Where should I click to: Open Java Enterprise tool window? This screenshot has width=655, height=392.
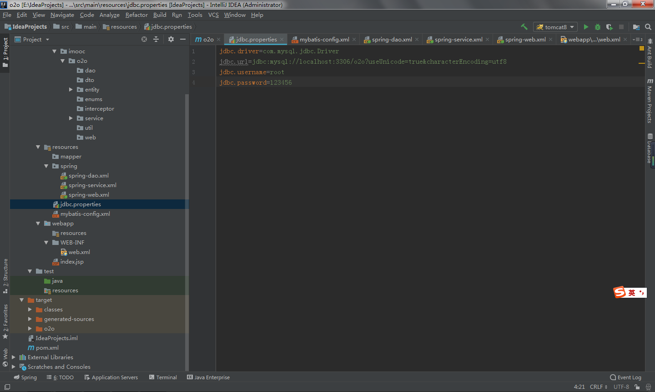(x=208, y=377)
